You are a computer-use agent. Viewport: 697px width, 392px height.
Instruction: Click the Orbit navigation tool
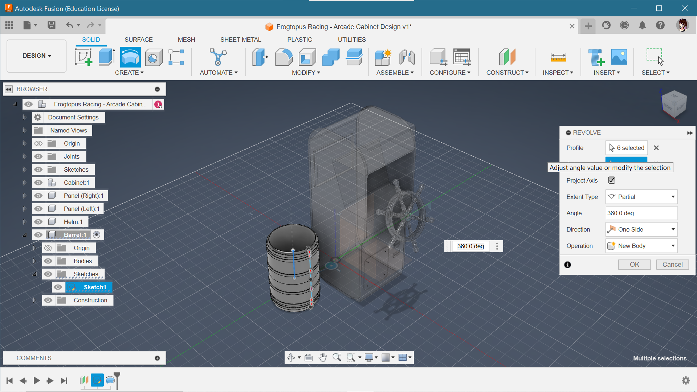291,358
